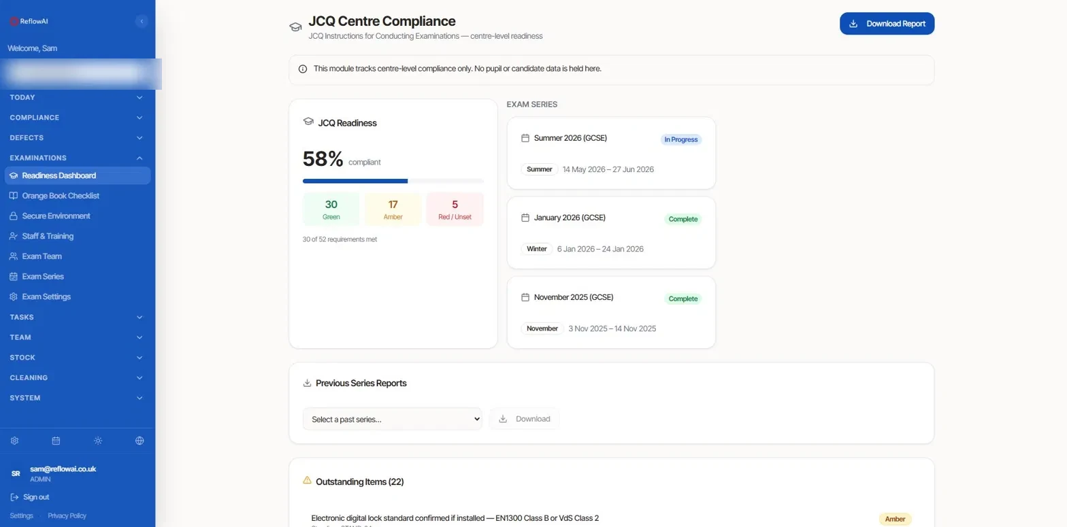Click Sign out

30,497
